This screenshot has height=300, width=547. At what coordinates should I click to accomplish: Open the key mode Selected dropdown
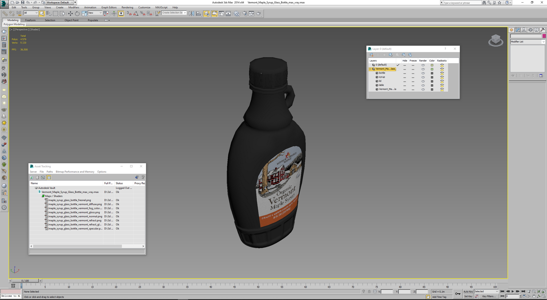point(486,291)
